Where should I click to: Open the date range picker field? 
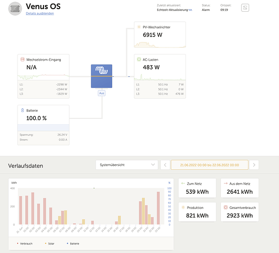coord(209,165)
